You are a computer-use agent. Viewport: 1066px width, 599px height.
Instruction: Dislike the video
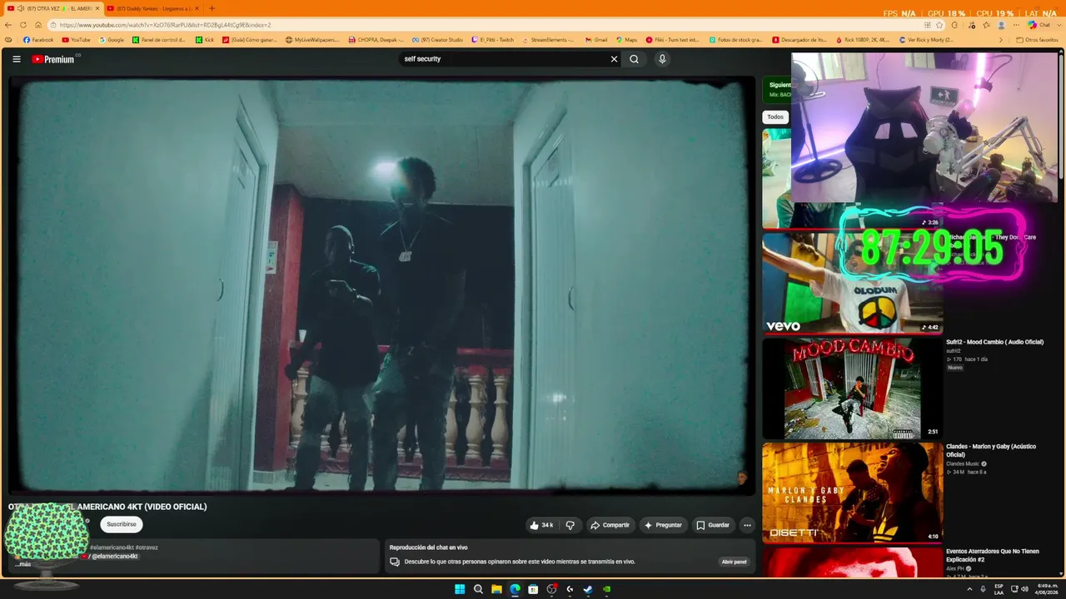click(x=570, y=525)
